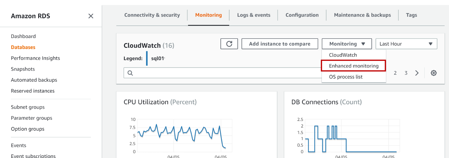Switch to the Configuration tab

302,15
